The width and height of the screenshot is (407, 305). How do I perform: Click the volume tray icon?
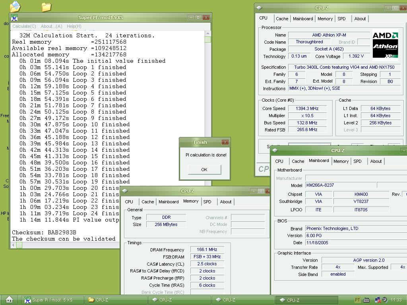(x=385, y=300)
